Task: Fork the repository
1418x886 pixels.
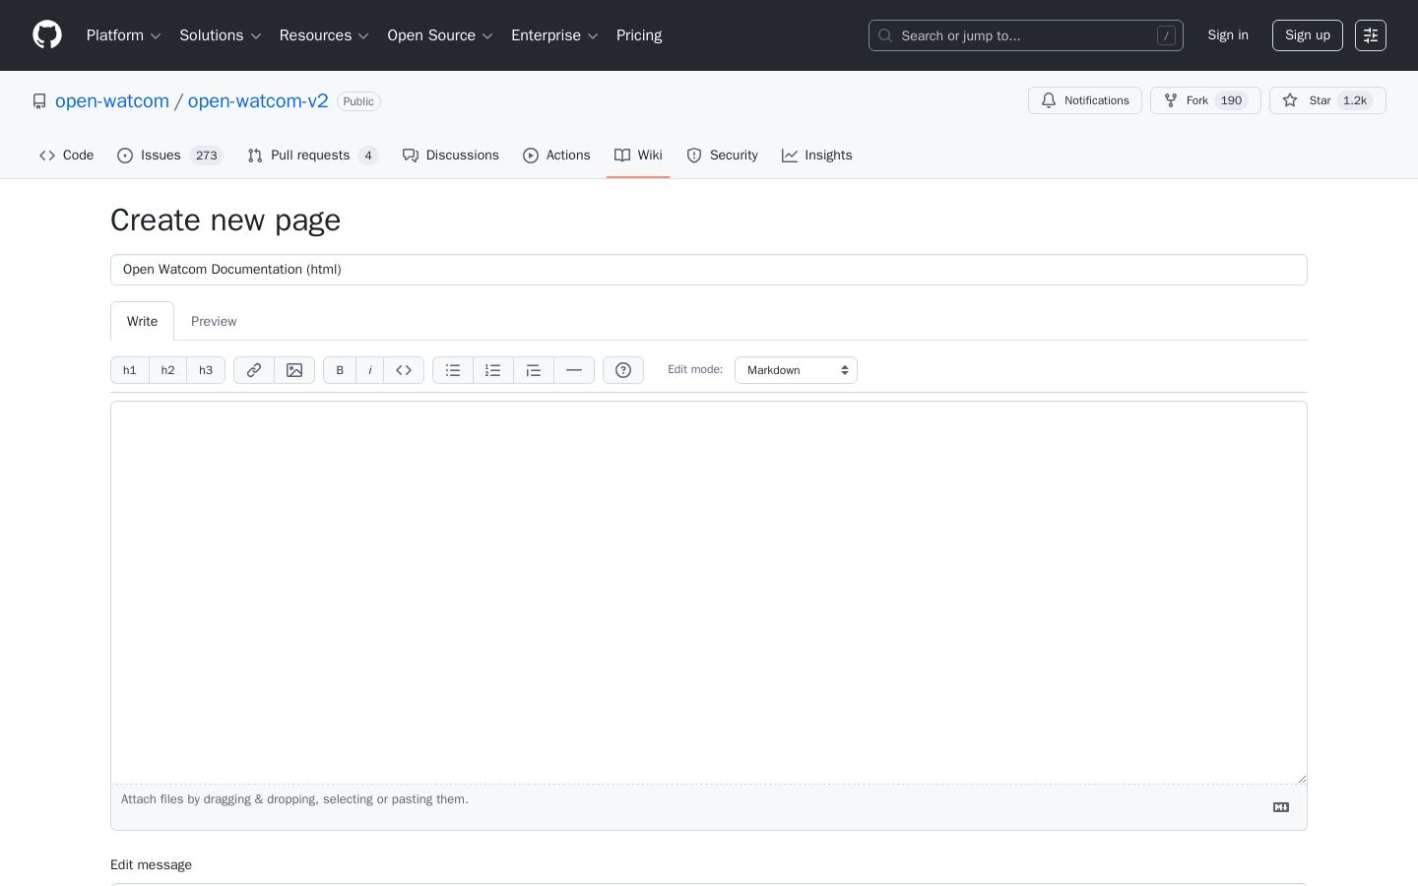Action: coord(1205,100)
